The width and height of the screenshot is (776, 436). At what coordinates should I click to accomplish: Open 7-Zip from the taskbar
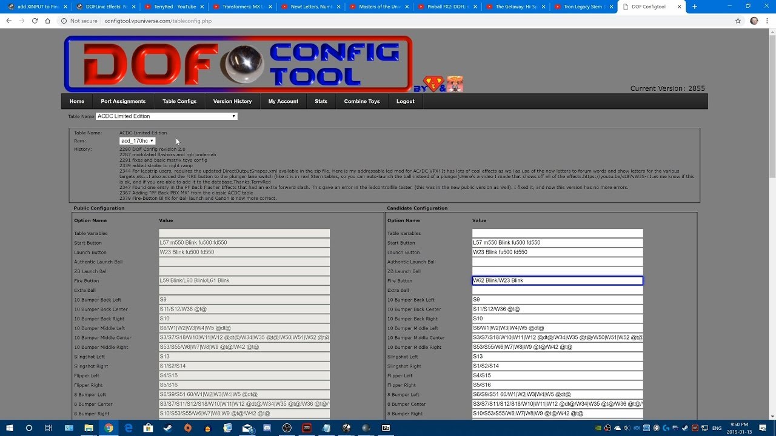(x=386, y=428)
